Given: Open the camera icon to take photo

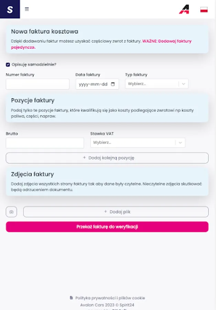Looking at the screenshot, I should point(11,212).
